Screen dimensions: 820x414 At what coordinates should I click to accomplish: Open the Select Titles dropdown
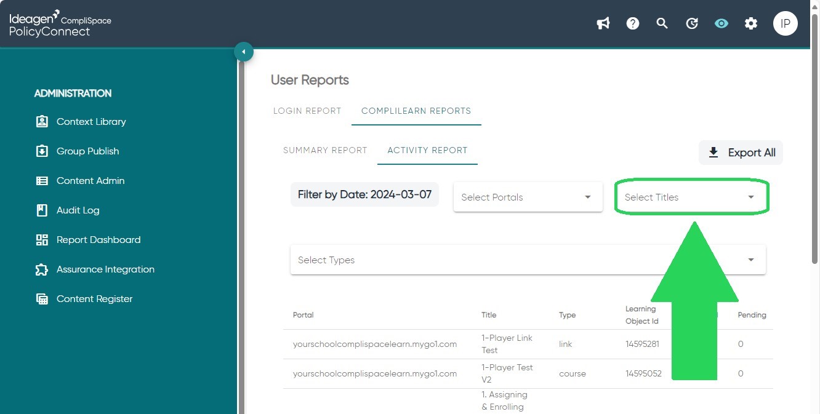click(x=691, y=197)
